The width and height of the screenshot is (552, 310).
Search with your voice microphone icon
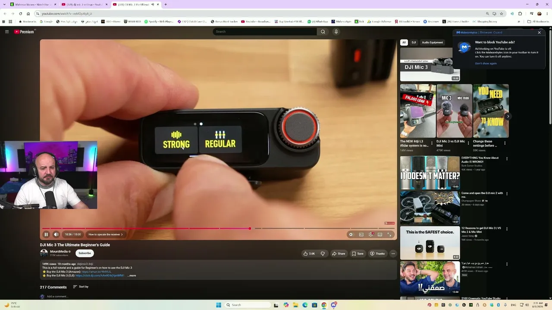click(x=336, y=31)
